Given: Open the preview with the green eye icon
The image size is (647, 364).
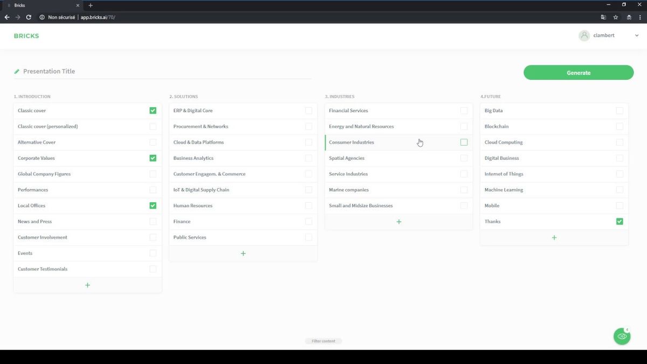Looking at the screenshot, I should 622,336.
